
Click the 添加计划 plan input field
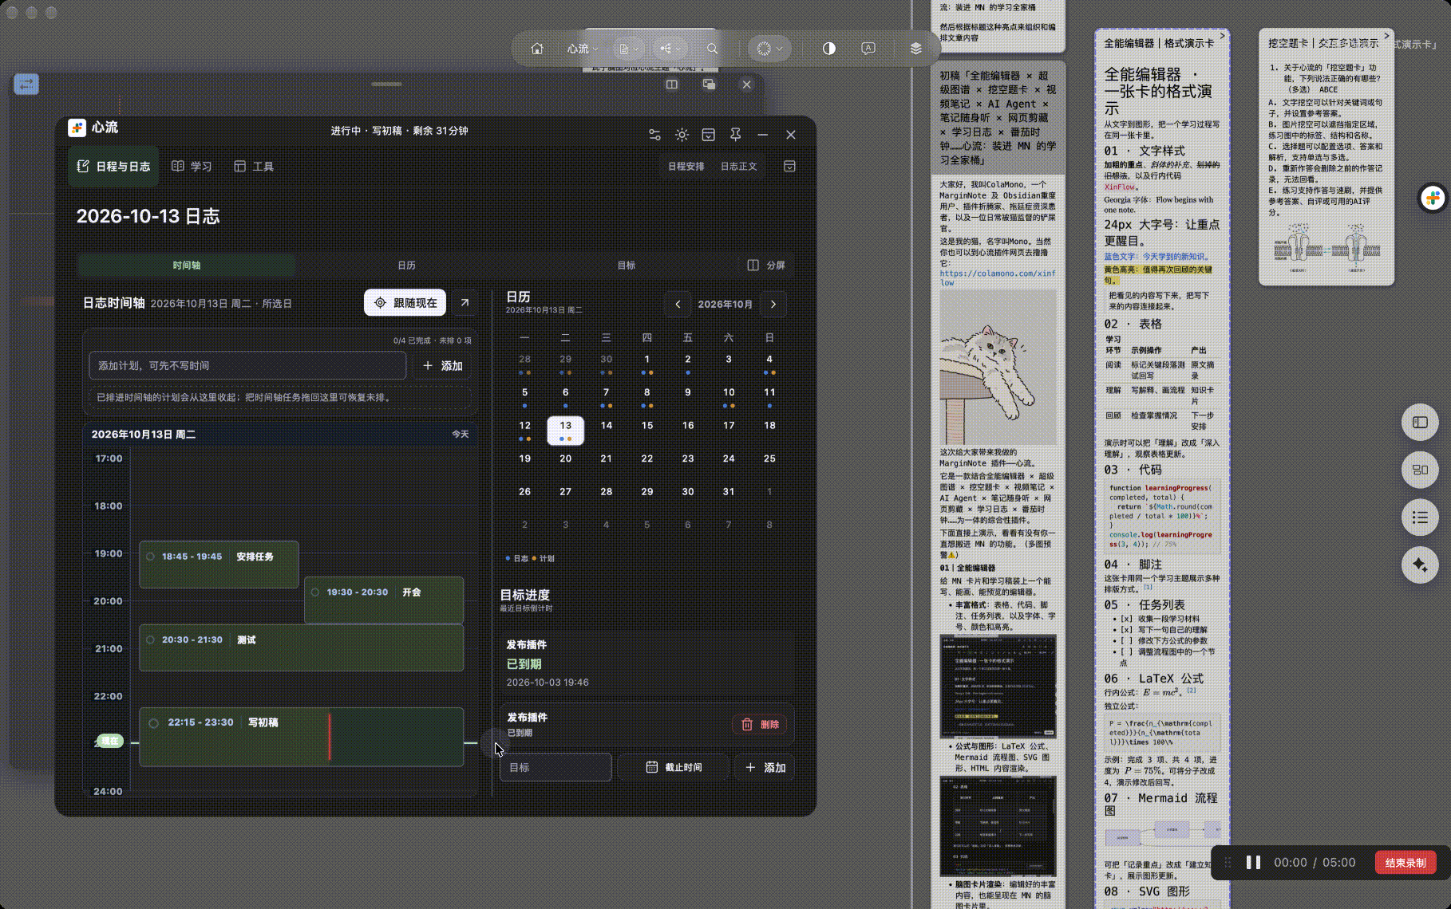247,365
